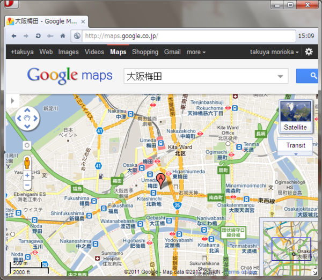Pan the map left with the arrow

(x=19, y=119)
